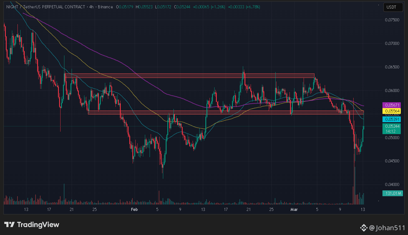The height and width of the screenshot is (235, 408).
Task: Click the +0.00065 (+1.26%) change value
Action: point(209,7)
